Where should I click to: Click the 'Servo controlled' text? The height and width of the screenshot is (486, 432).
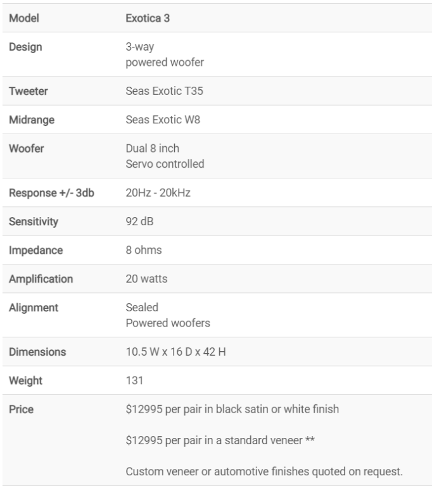point(165,164)
